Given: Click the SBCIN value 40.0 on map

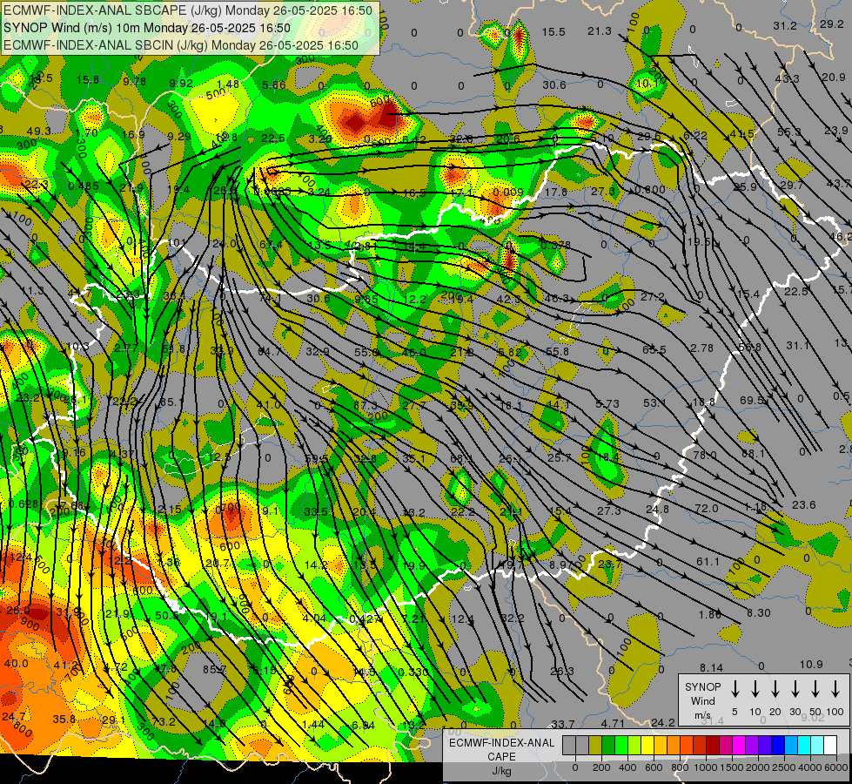Looking at the screenshot, I should (16, 663).
